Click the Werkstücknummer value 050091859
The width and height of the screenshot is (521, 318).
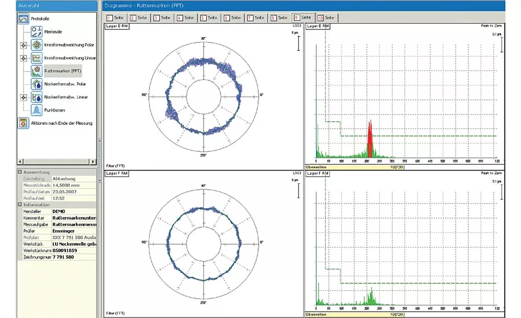(x=74, y=250)
